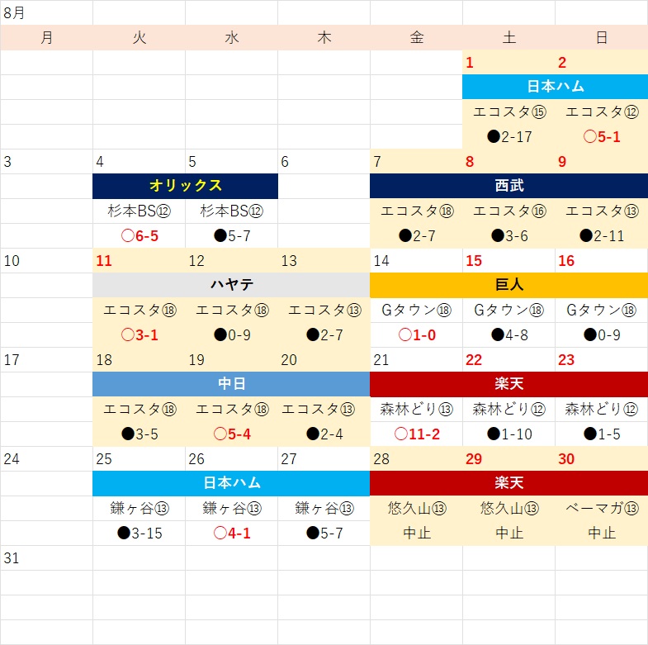Screen dimensions: 648x645
Task: Select the 土 weekday header
Action: click(509, 38)
